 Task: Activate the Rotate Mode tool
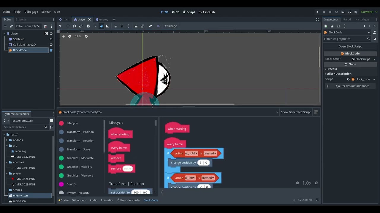pyautogui.click(x=74, y=26)
